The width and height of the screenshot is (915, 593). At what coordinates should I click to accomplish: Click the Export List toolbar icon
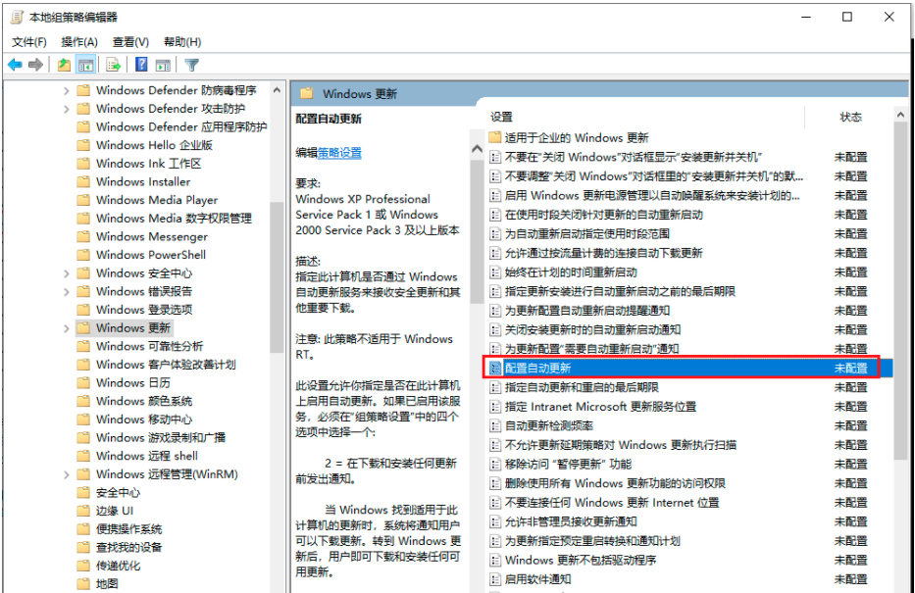(114, 65)
